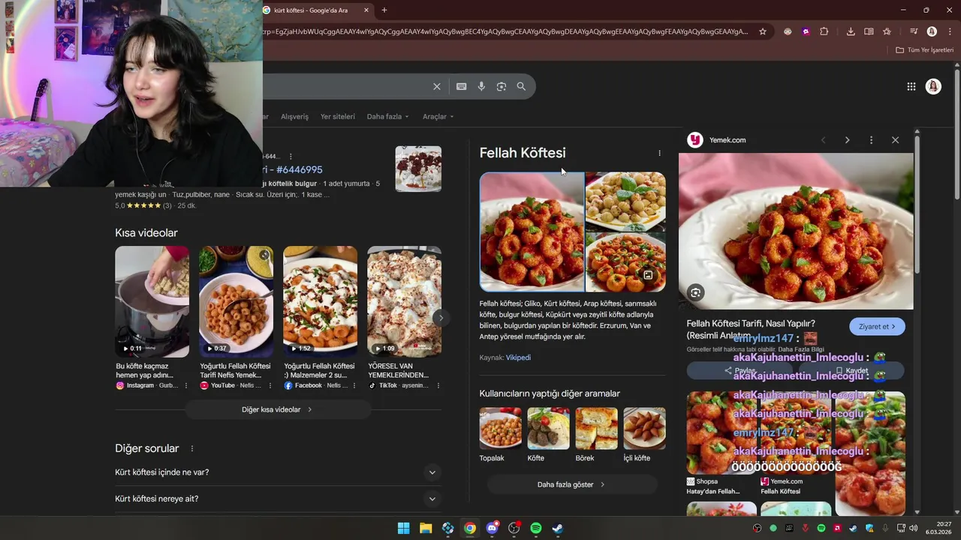The height and width of the screenshot is (540, 961).
Task: Open the on-screen keyboard input tool
Action: tap(462, 86)
